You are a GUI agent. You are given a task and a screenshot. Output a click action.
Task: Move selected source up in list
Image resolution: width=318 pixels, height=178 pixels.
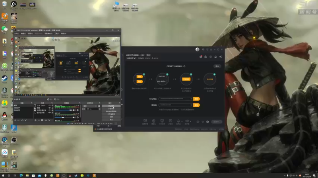46,120
